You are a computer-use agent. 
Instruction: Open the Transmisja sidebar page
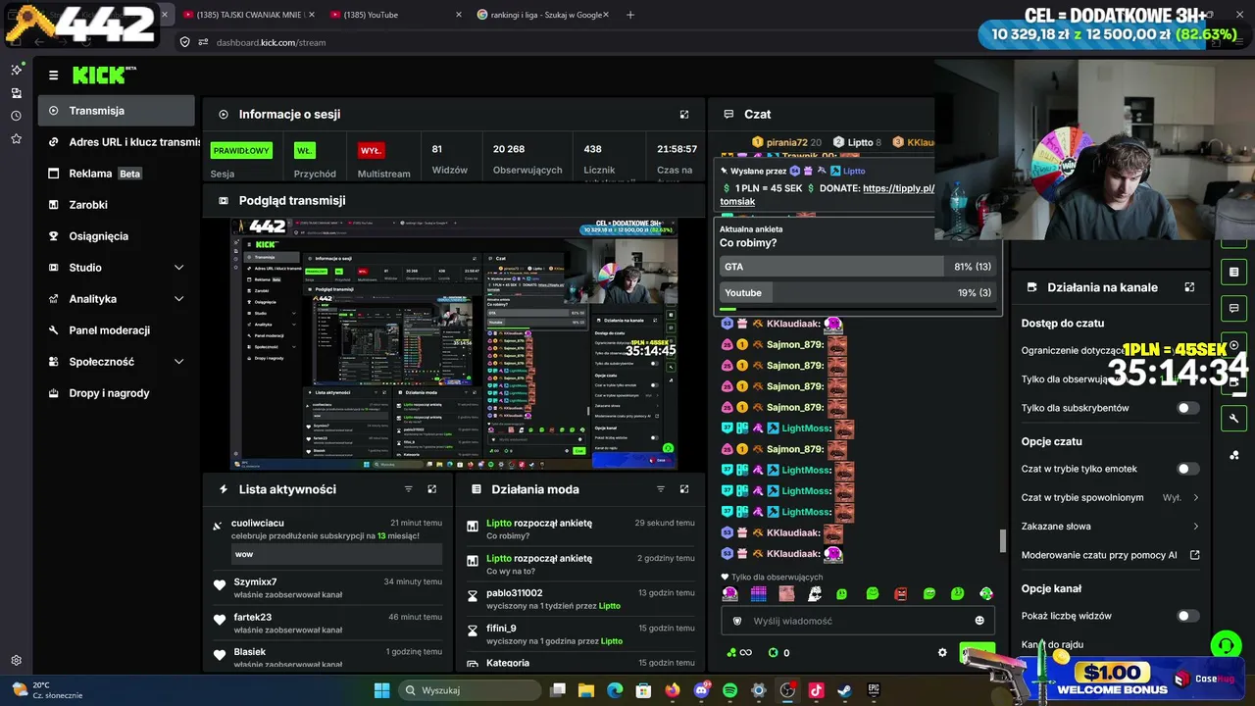pyautogui.click(x=117, y=111)
